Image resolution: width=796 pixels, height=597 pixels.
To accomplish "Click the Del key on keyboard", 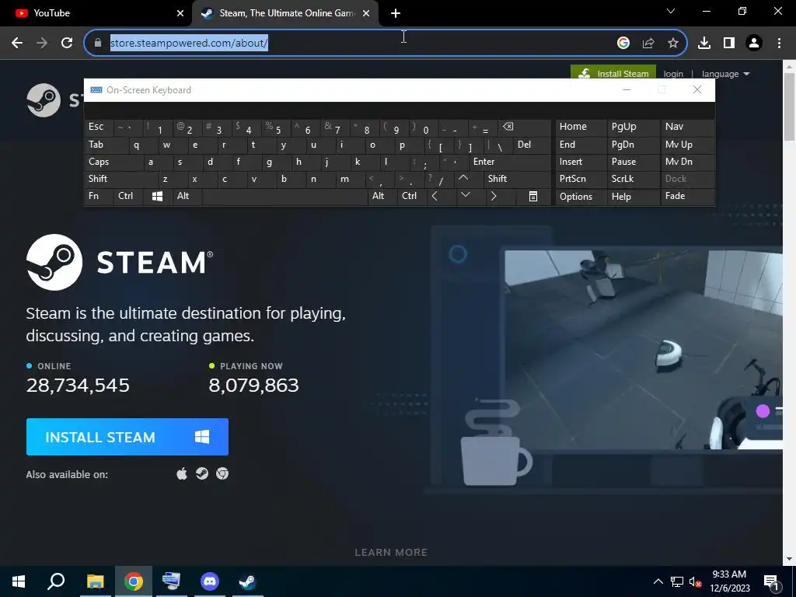I will (x=532, y=145).
